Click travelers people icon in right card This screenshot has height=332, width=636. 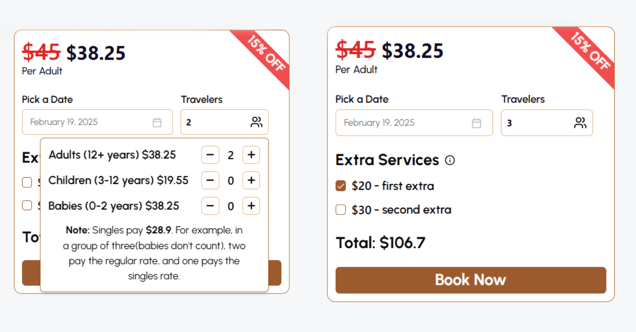[x=580, y=123]
